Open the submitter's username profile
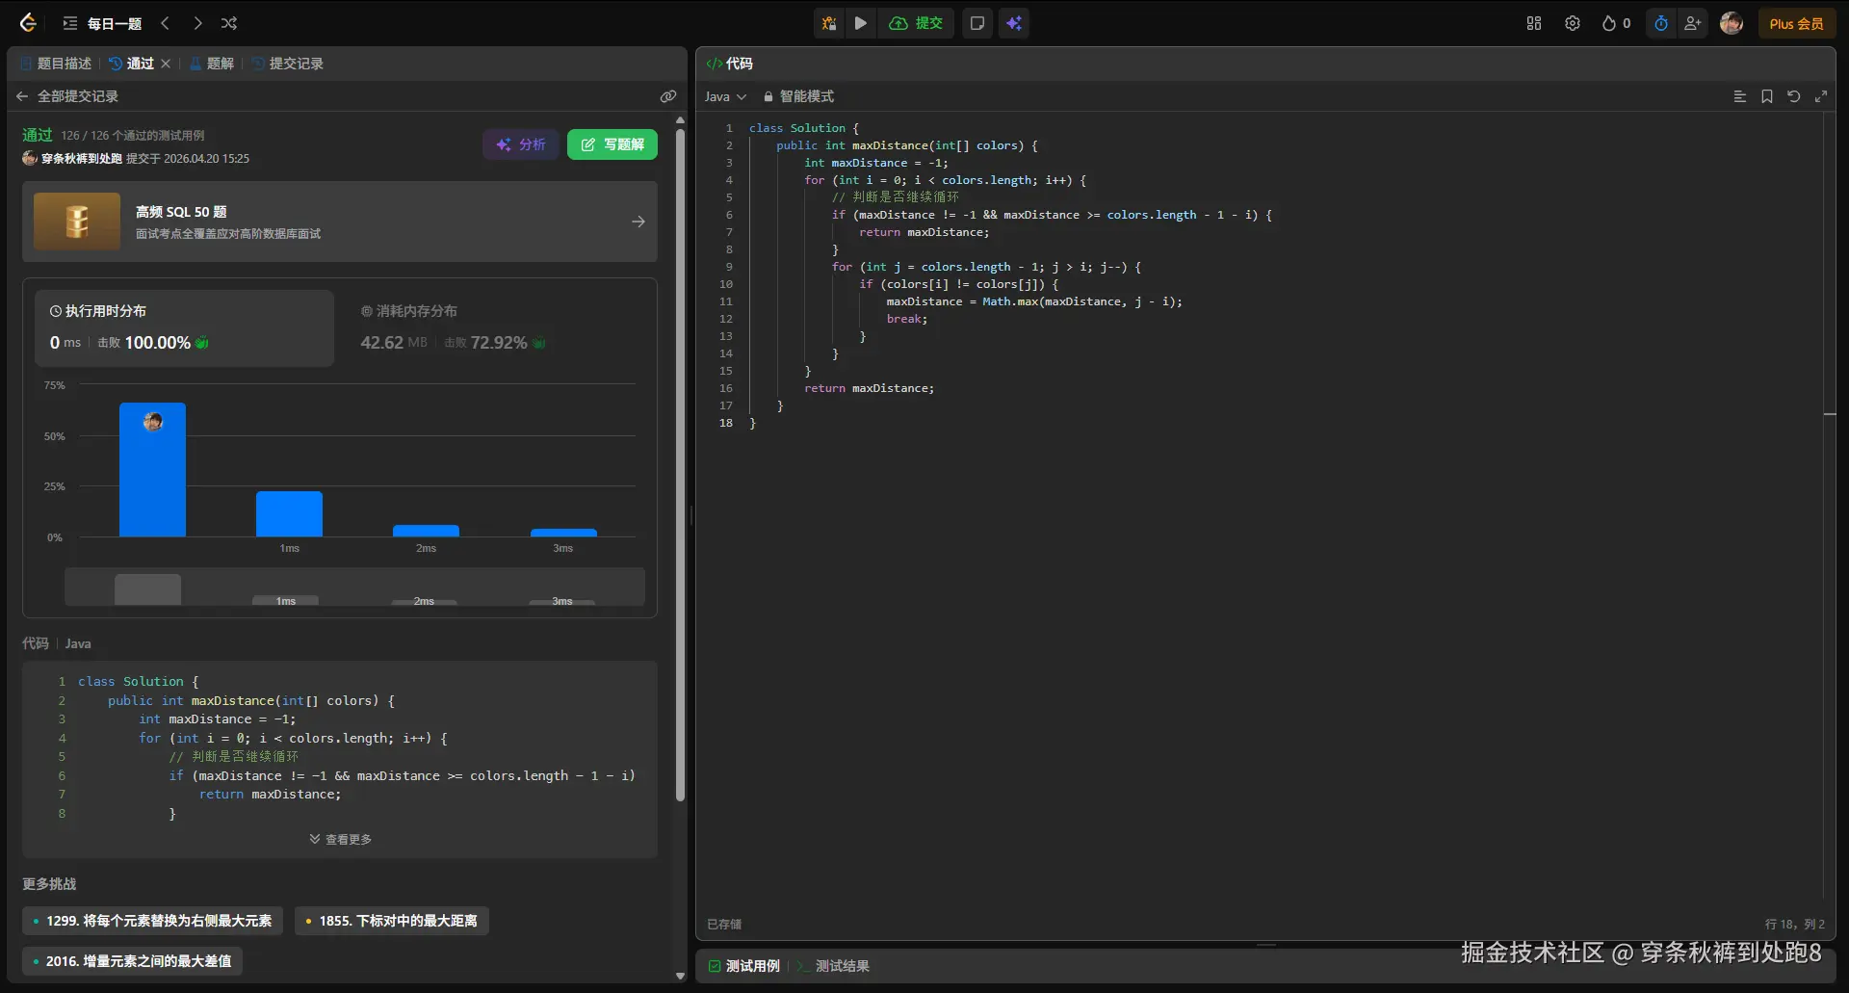Screen dimensions: 1849x993 click(82, 159)
